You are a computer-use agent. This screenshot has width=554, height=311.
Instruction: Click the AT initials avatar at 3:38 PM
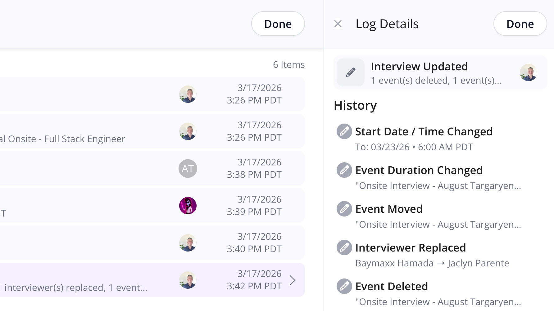click(x=188, y=169)
